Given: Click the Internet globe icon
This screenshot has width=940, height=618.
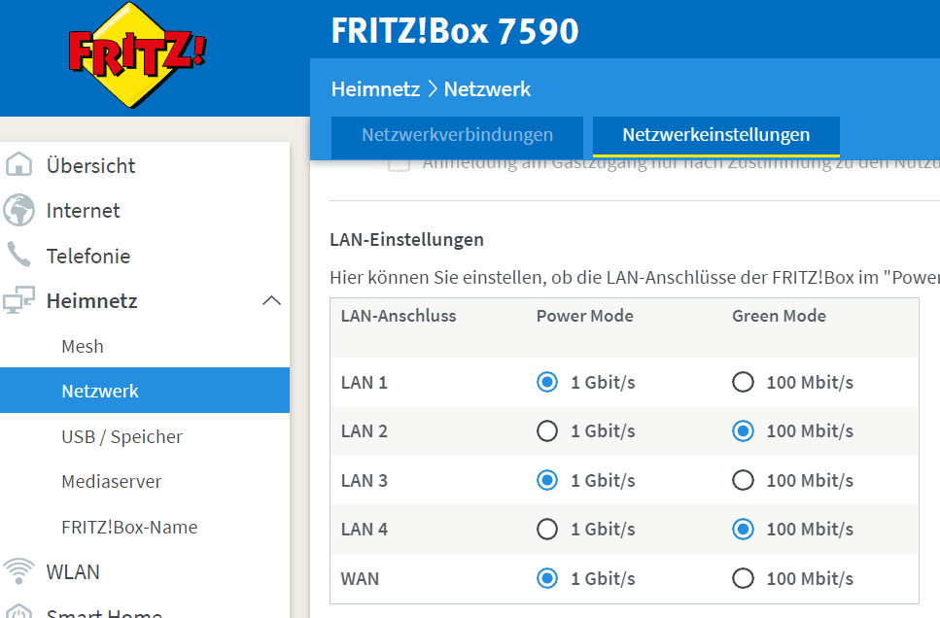Looking at the screenshot, I should (18, 211).
